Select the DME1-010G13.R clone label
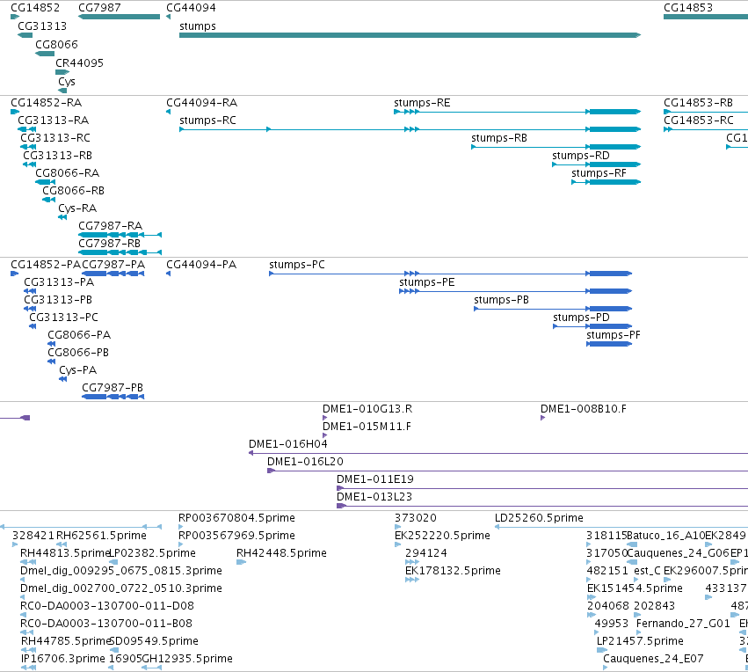The image size is (748, 672). coord(367,409)
